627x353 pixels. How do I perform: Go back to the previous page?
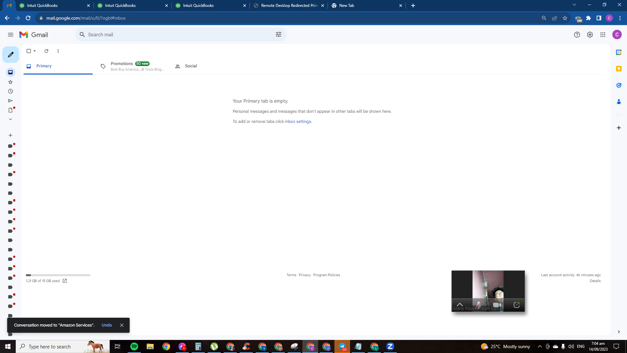click(x=7, y=18)
